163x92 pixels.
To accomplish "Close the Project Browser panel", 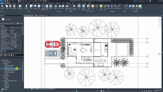I will coord(23,53).
